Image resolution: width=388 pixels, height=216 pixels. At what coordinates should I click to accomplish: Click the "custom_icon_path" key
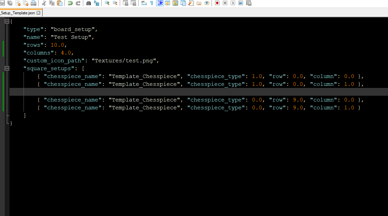point(54,61)
